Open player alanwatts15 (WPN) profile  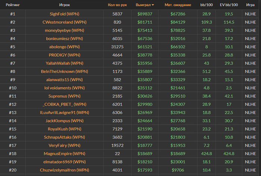[x=65, y=79]
